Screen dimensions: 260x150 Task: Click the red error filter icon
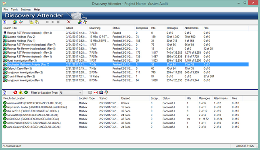point(15,92)
